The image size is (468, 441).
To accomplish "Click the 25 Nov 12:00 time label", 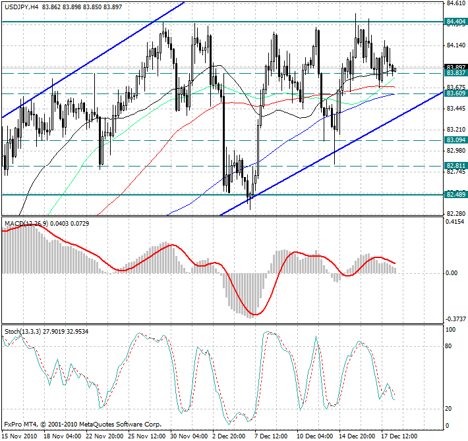I will (147, 436).
